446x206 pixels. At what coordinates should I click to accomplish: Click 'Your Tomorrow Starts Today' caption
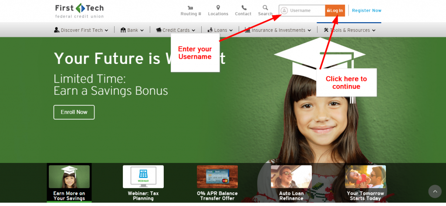tap(365, 196)
